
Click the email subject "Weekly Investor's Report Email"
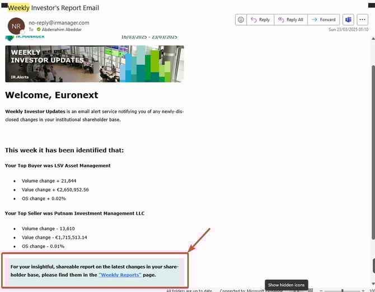click(53, 8)
